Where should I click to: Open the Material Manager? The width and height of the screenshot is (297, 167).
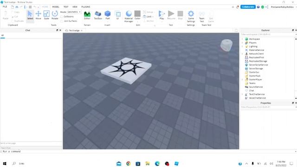pos(129,16)
